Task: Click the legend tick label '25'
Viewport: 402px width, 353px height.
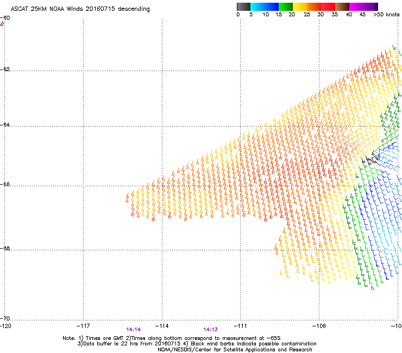Action: pyautogui.click(x=307, y=15)
